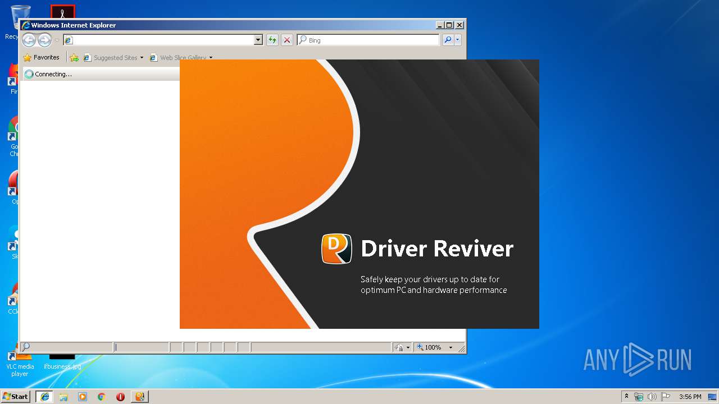Open the Start menu
719x404 pixels.
tap(16, 397)
